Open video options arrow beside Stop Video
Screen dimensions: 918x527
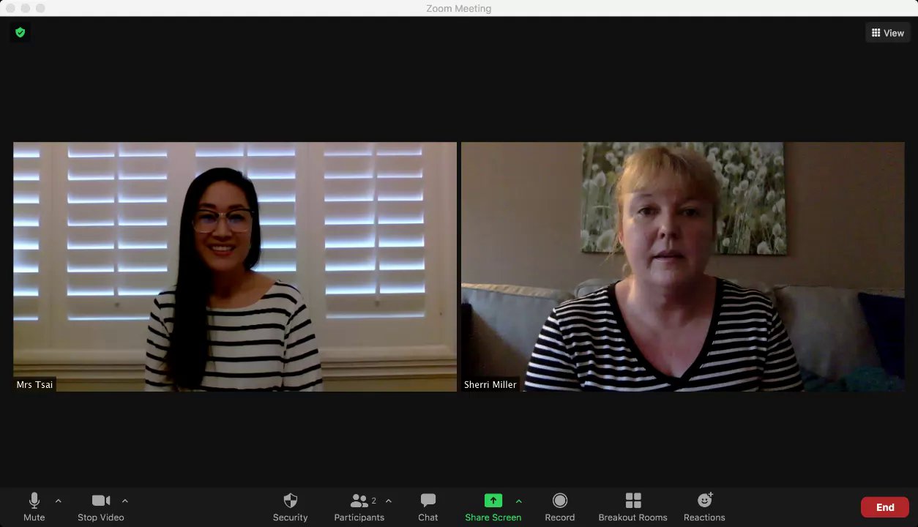(125, 501)
